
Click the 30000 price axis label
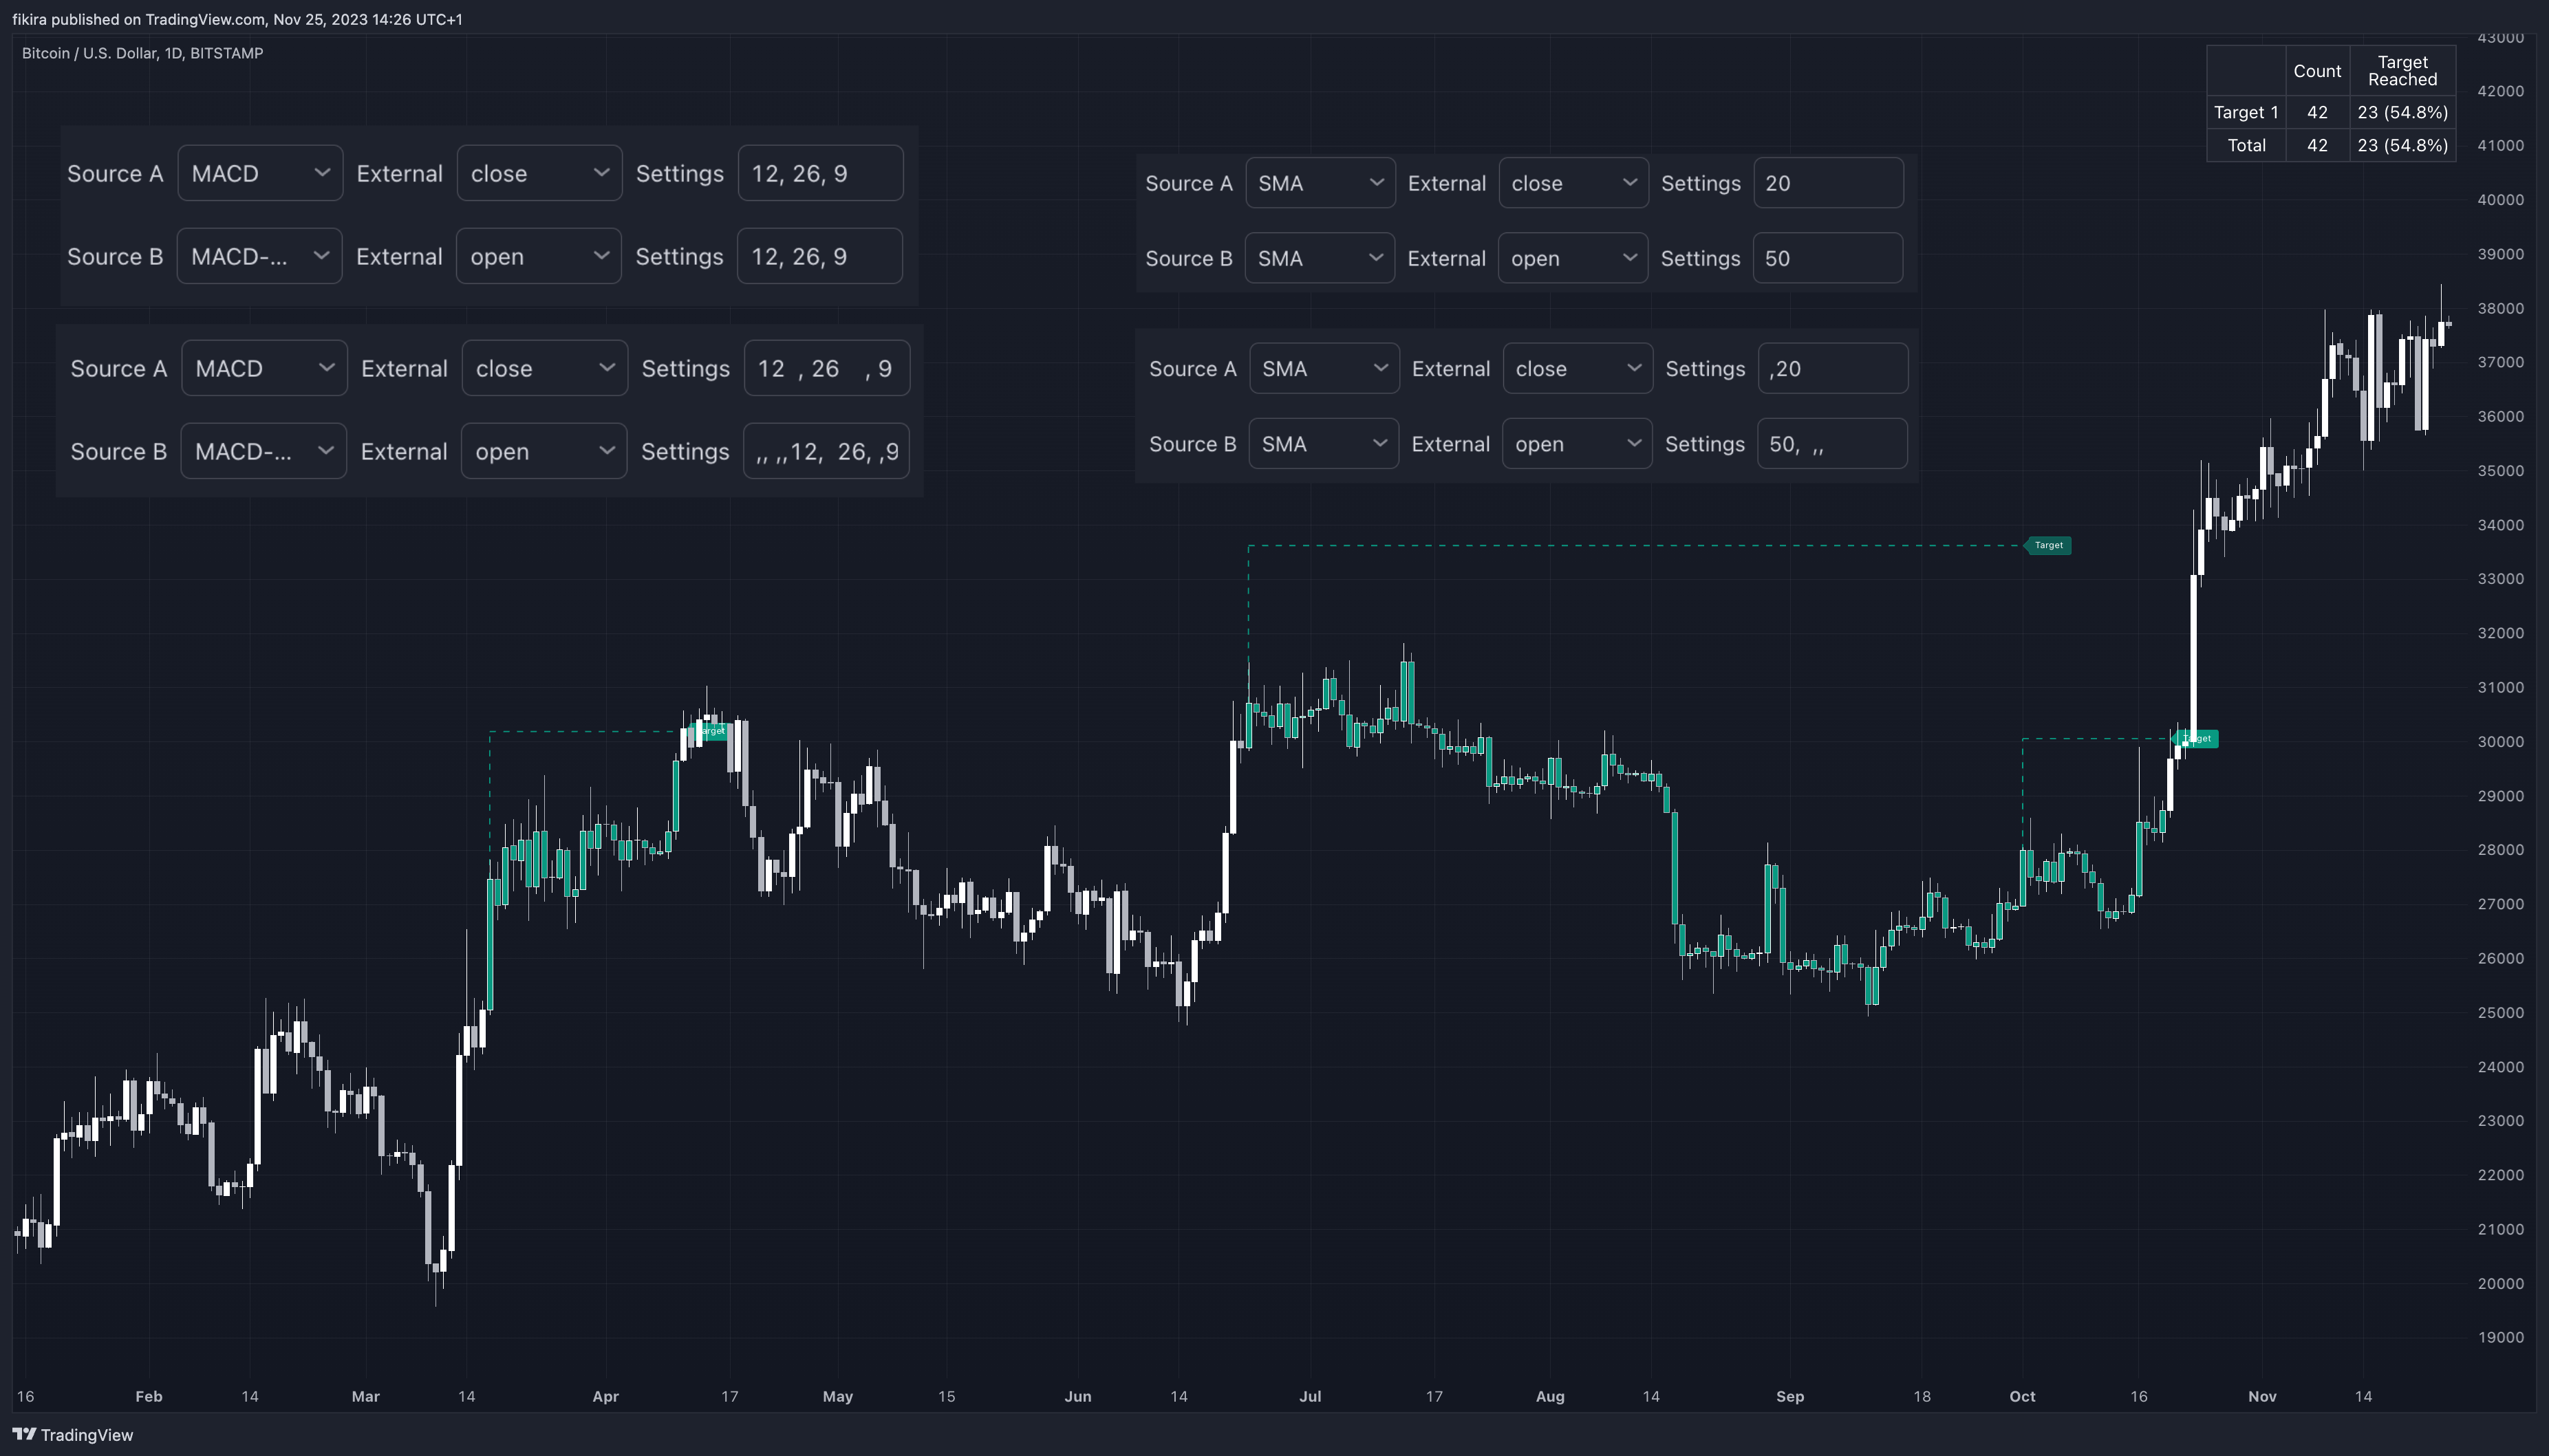pos(2500,741)
